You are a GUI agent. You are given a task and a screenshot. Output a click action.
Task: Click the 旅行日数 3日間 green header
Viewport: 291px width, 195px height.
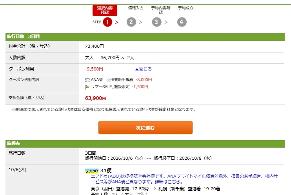point(145,36)
